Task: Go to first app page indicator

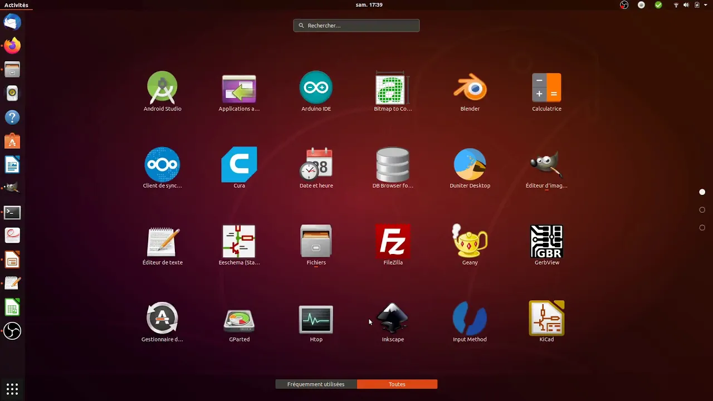Action: pos(702,192)
